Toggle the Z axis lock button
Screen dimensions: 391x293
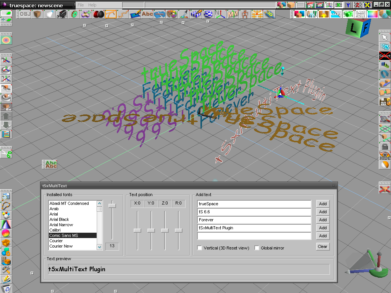357,5
